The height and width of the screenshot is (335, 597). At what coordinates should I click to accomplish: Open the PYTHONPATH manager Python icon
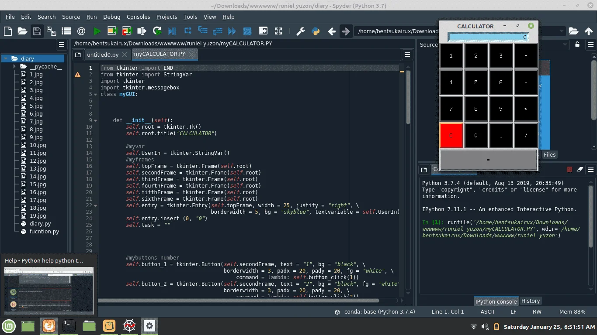pos(316,31)
